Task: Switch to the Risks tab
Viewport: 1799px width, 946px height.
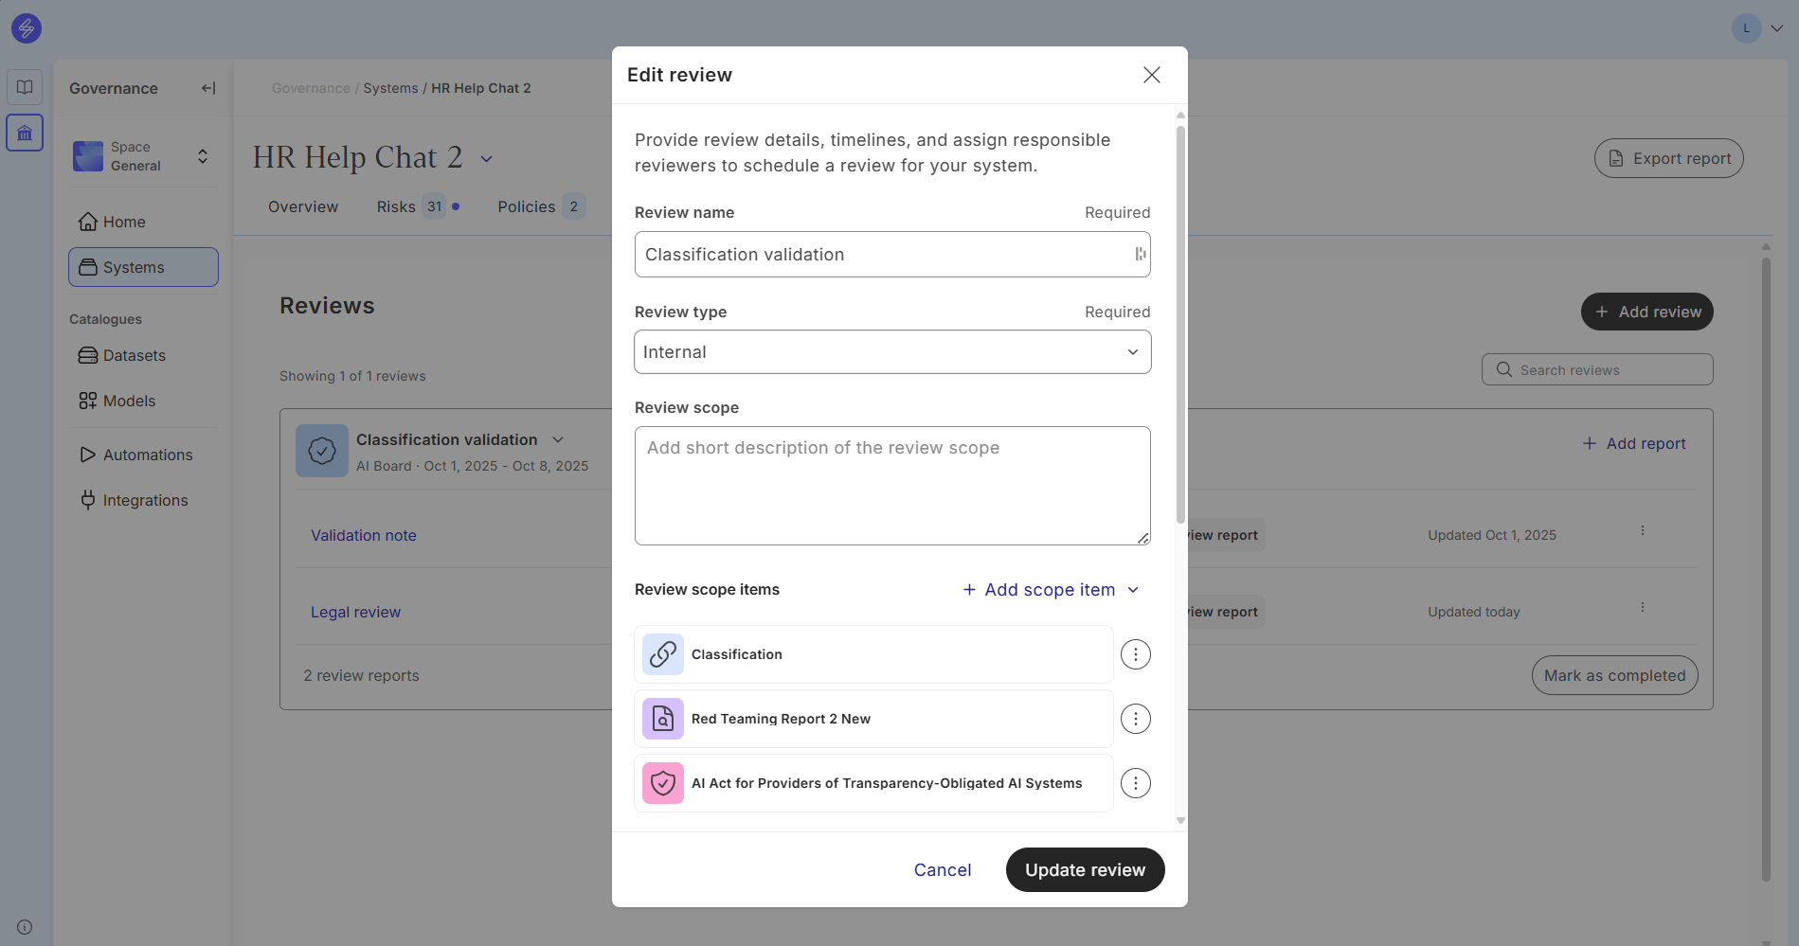Action: pos(396,206)
